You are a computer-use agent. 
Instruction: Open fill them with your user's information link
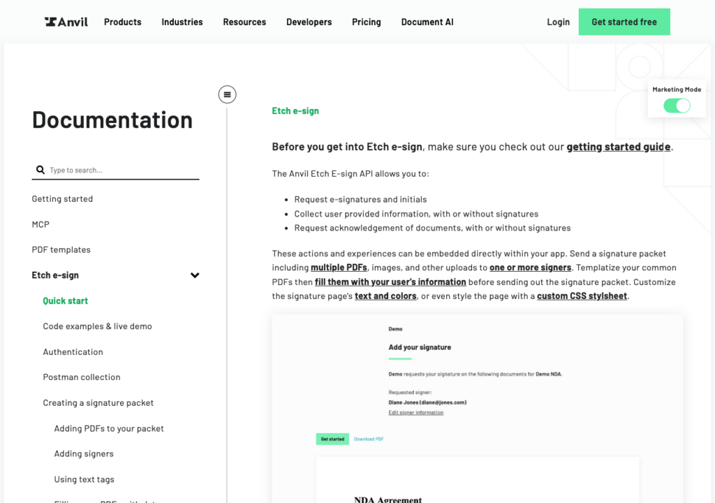pos(390,282)
